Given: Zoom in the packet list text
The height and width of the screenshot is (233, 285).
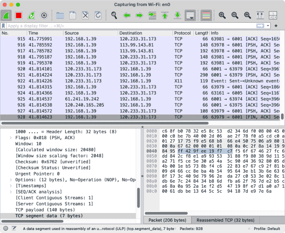Looking at the screenshot, I should (x=222, y=15).
